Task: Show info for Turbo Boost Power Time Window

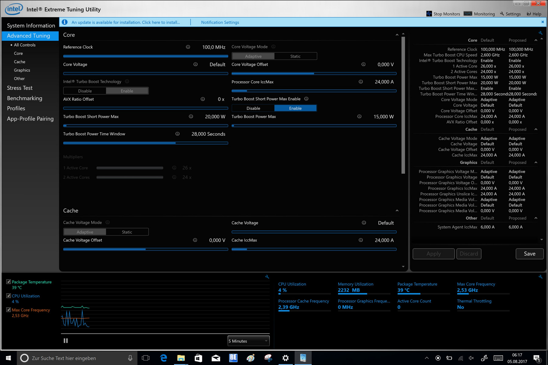Action: tap(177, 134)
